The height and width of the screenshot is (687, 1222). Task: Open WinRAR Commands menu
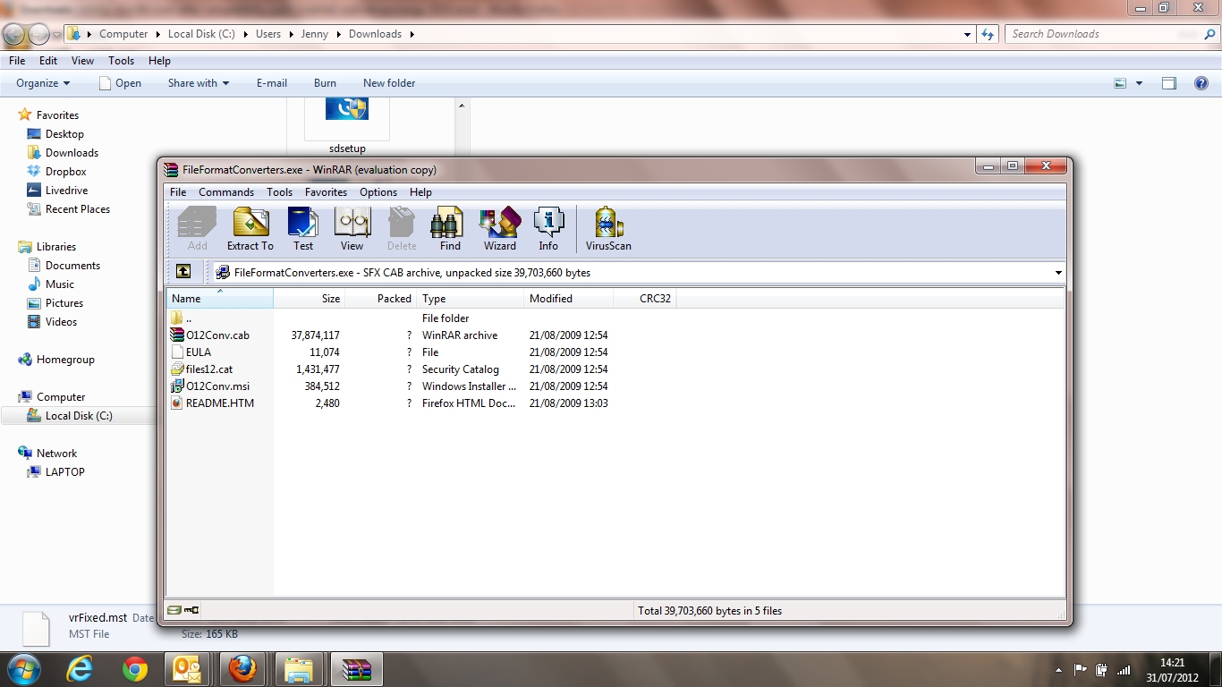tap(226, 192)
